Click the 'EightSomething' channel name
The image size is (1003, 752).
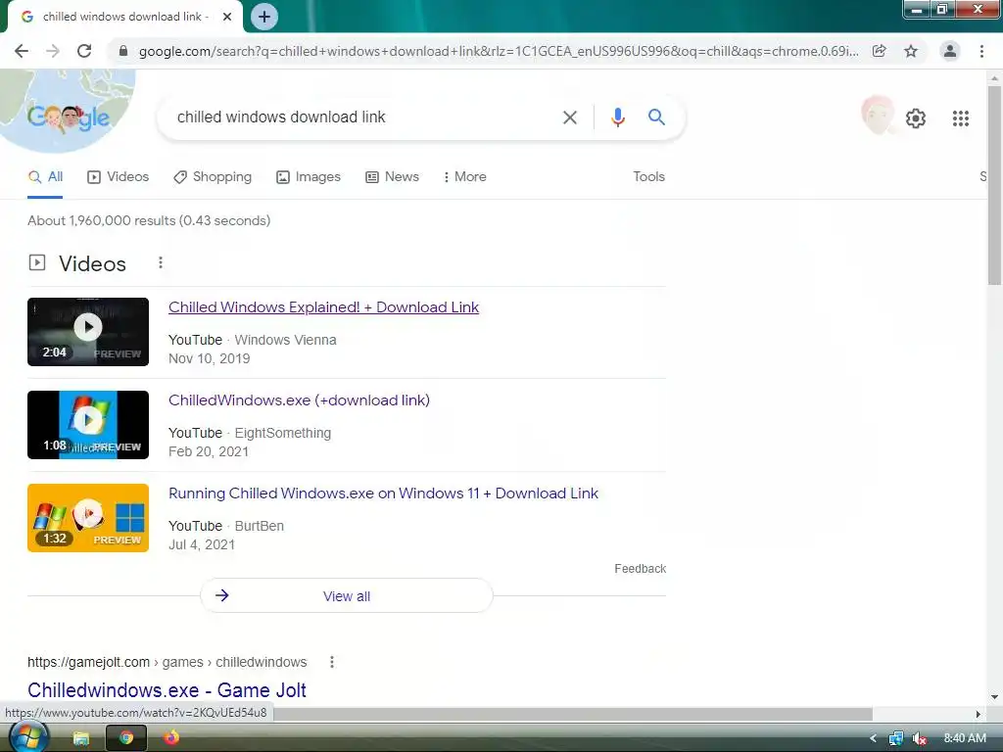pos(283,433)
